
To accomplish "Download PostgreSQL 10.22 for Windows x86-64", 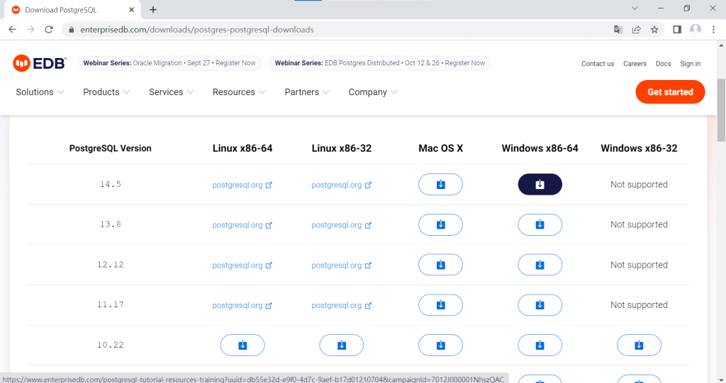I will pos(540,345).
